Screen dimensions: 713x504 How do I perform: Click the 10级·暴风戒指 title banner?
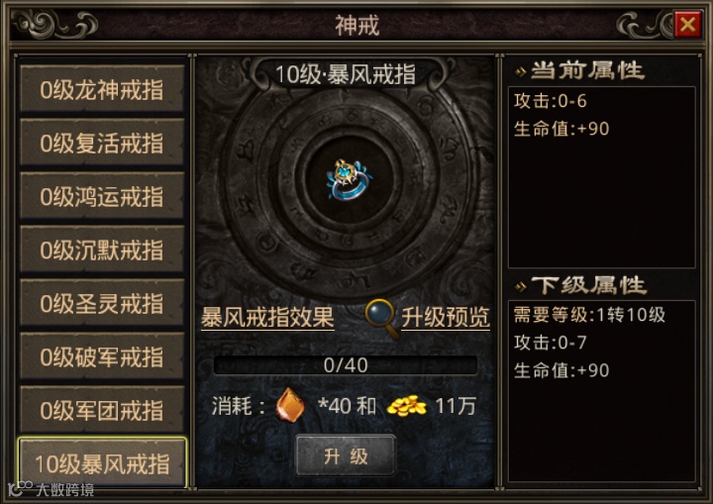tap(346, 74)
